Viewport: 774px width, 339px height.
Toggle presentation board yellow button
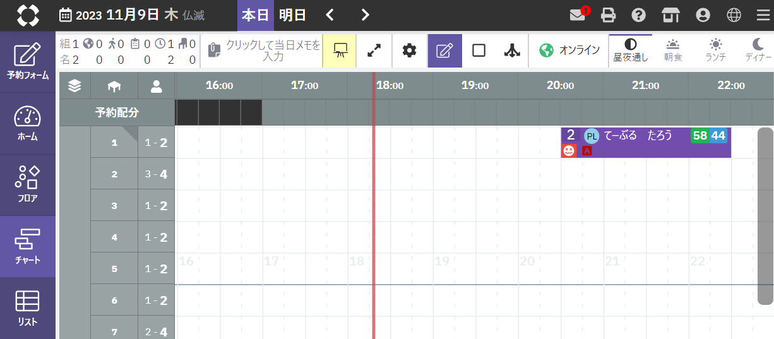(x=340, y=51)
